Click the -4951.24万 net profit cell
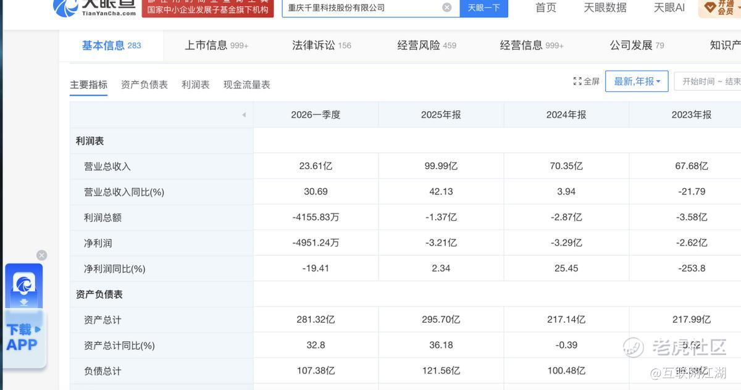Screen dimensions: 741x390 click(316, 243)
